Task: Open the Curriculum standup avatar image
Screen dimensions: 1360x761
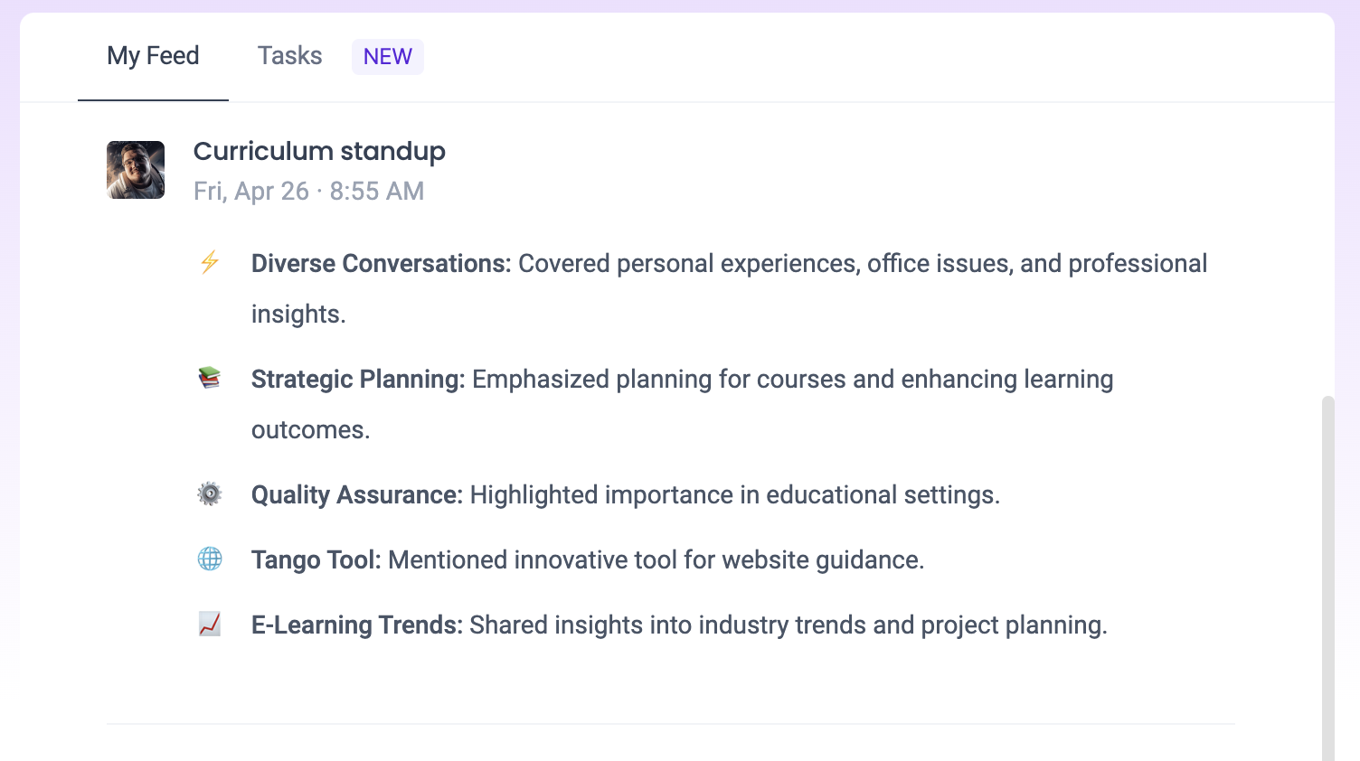Action: click(x=135, y=170)
